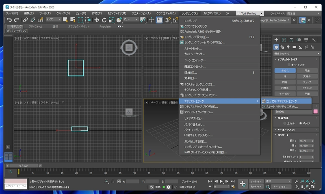This screenshot has width=325, height=194.
Task: Toggle Key Mode icon beside frame field
Action: [x=210, y=187]
